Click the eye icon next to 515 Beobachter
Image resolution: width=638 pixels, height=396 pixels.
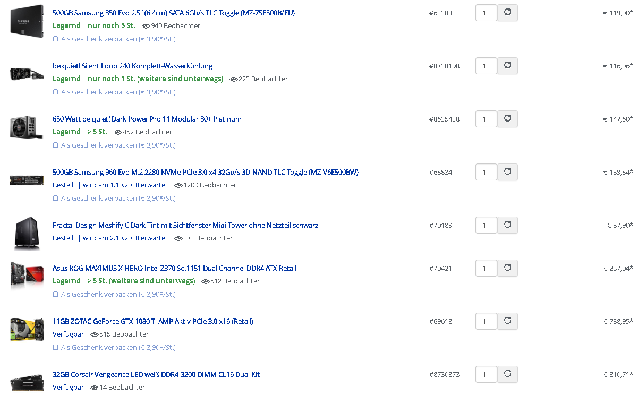[95, 334]
